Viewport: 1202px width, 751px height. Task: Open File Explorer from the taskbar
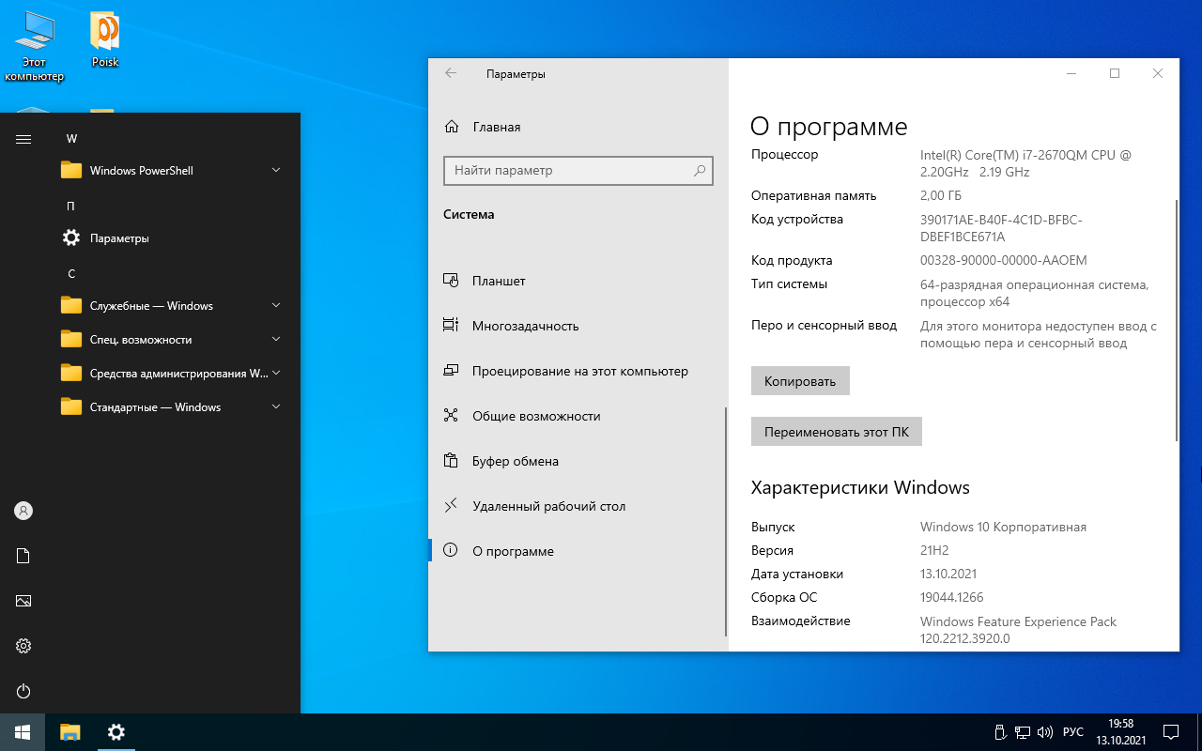[70, 732]
